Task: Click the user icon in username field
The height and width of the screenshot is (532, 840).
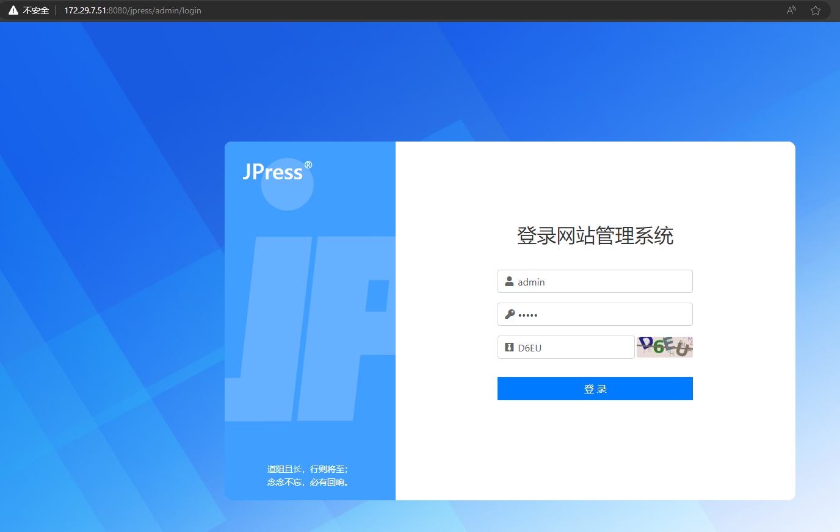Action: 509,282
